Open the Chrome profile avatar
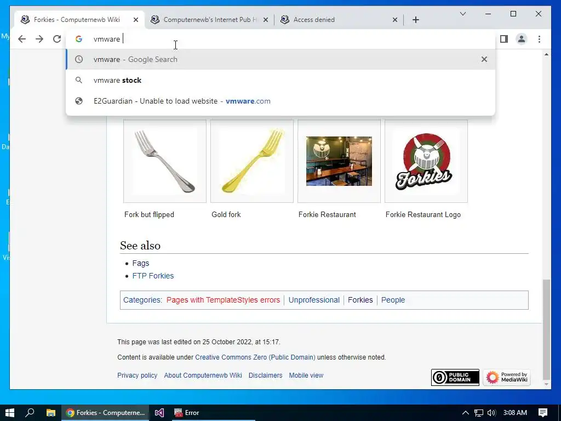Viewport: 561px width, 421px height. 522,39
